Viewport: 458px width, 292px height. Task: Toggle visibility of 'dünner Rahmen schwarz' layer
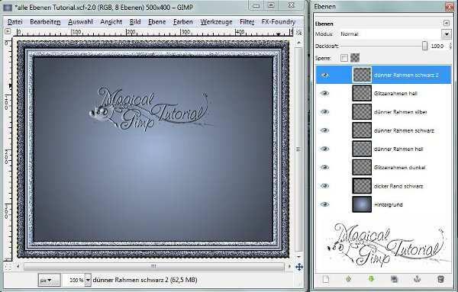coord(325,130)
